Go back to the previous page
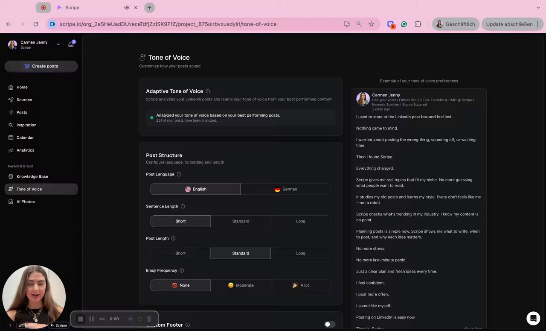Viewport: 546px width, 331px height. coord(9,24)
